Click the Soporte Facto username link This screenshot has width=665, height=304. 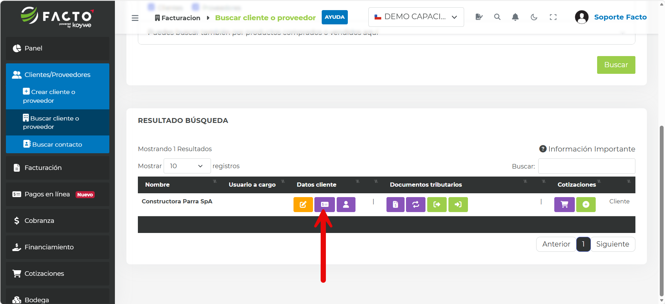pyautogui.click(x=620, y=17)
